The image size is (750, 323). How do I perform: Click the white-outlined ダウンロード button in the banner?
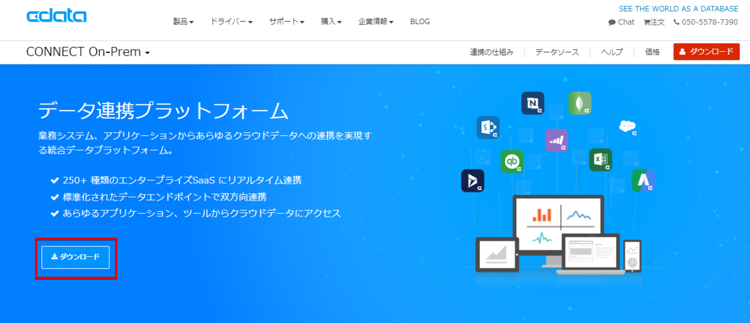pyautogui.click(x=76, y=257)
